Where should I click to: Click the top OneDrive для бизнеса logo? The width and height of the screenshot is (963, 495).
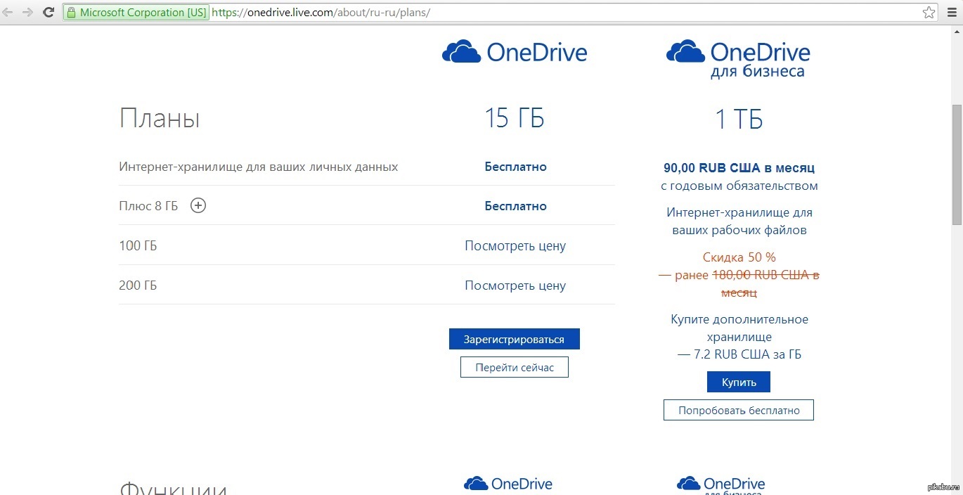tap(738, 58)
